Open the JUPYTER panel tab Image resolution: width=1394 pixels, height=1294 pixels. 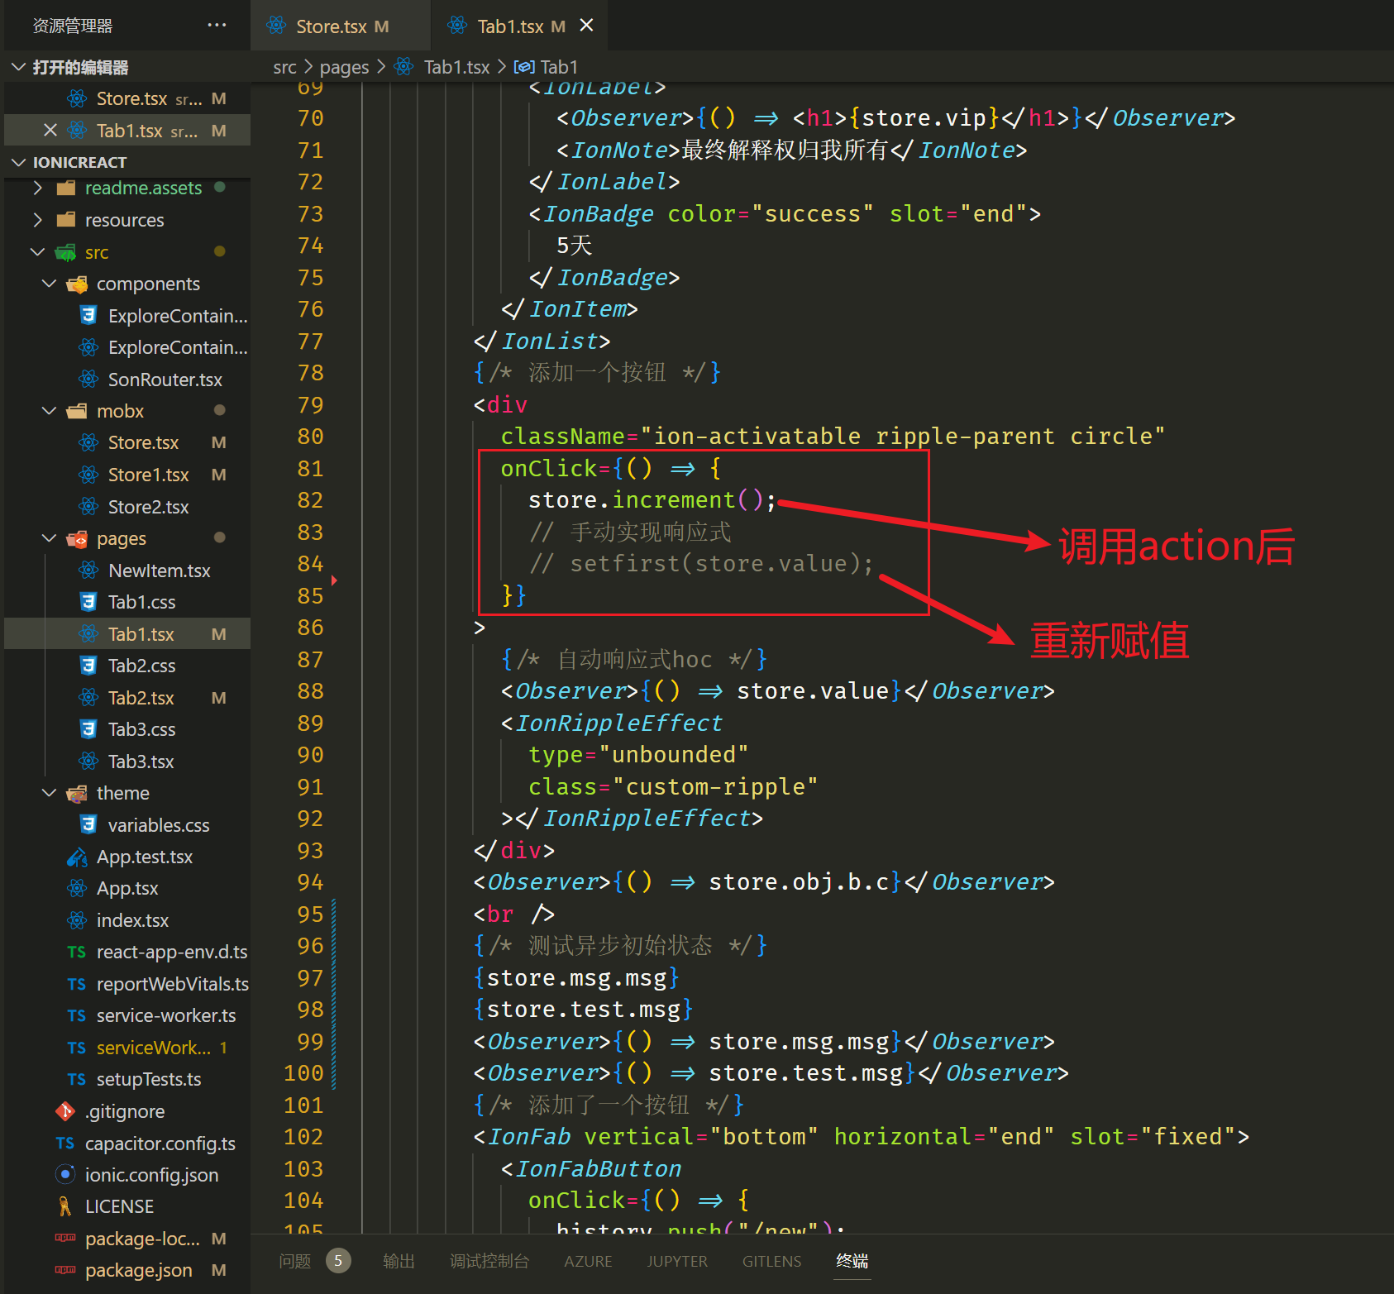click(677, 1261)
